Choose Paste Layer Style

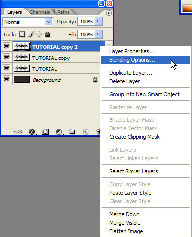coord(146,193)
